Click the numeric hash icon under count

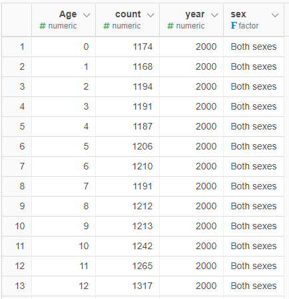click(107, 26)
